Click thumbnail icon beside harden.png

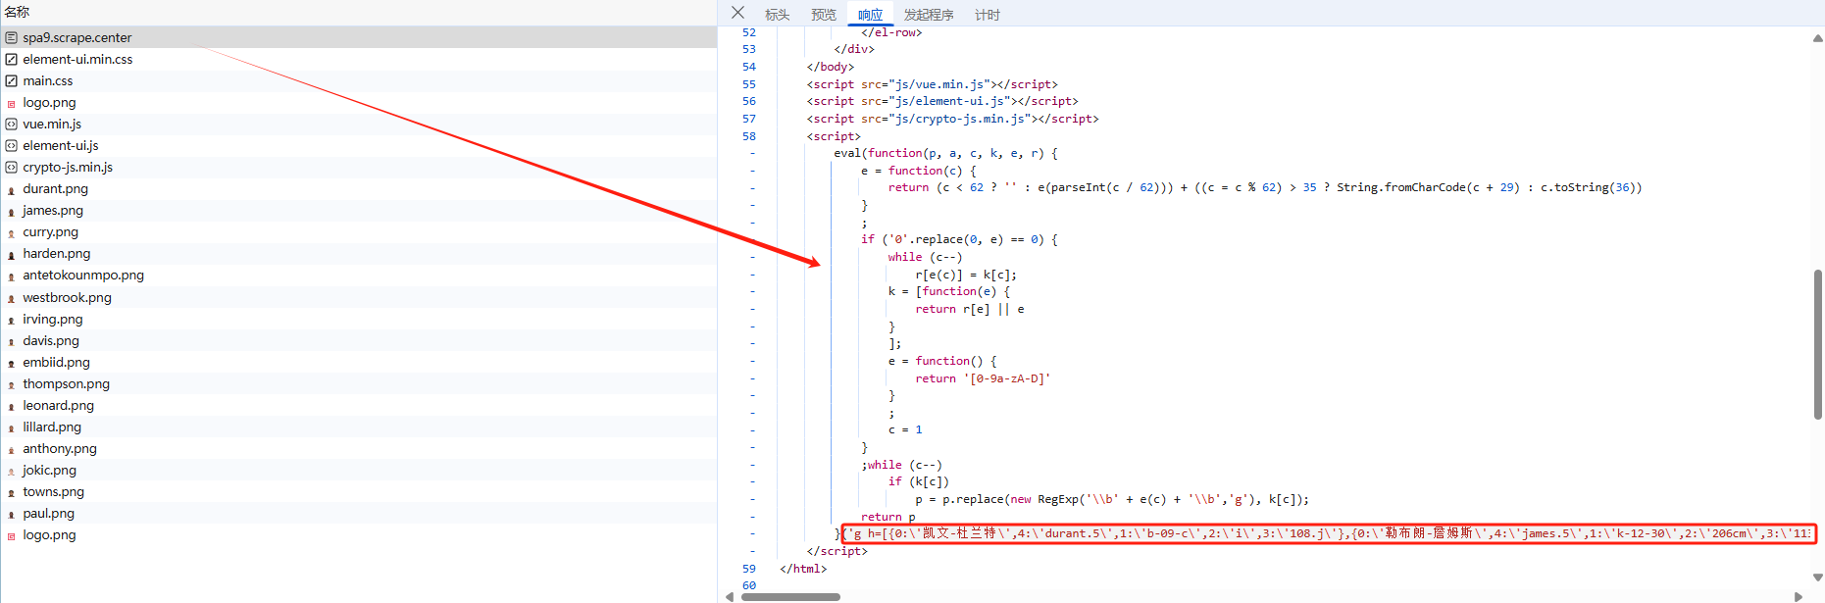(12, 254)
